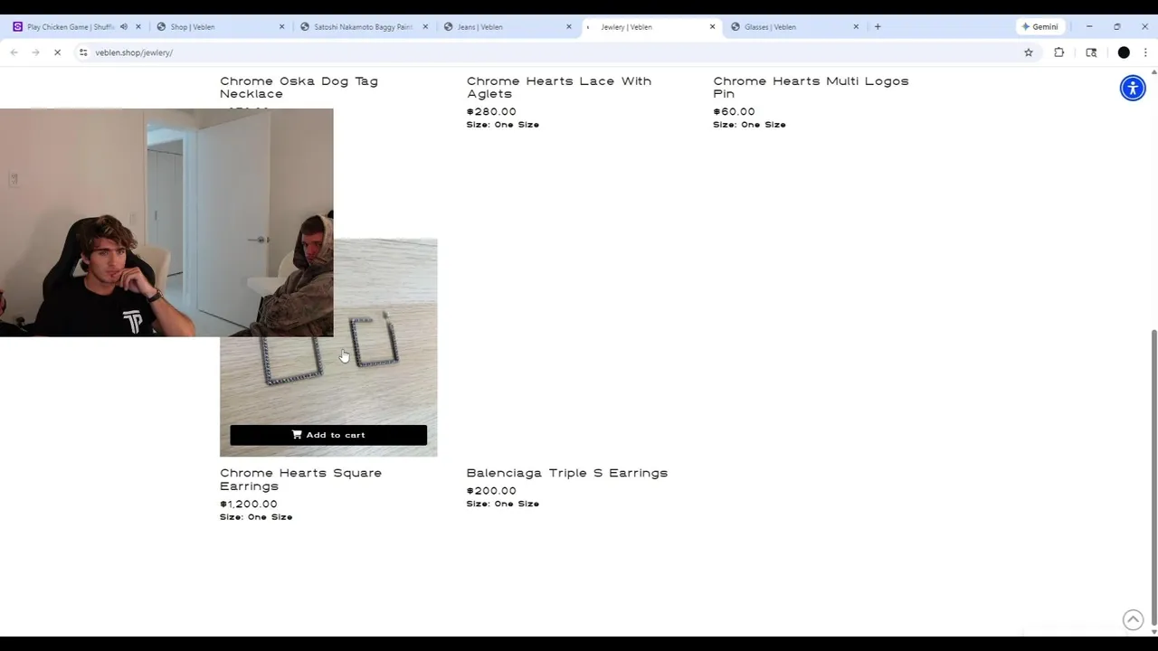Screen dimensions: 1158x651
Task: Bookmark this page with the star
Action: click(1029, 52)
